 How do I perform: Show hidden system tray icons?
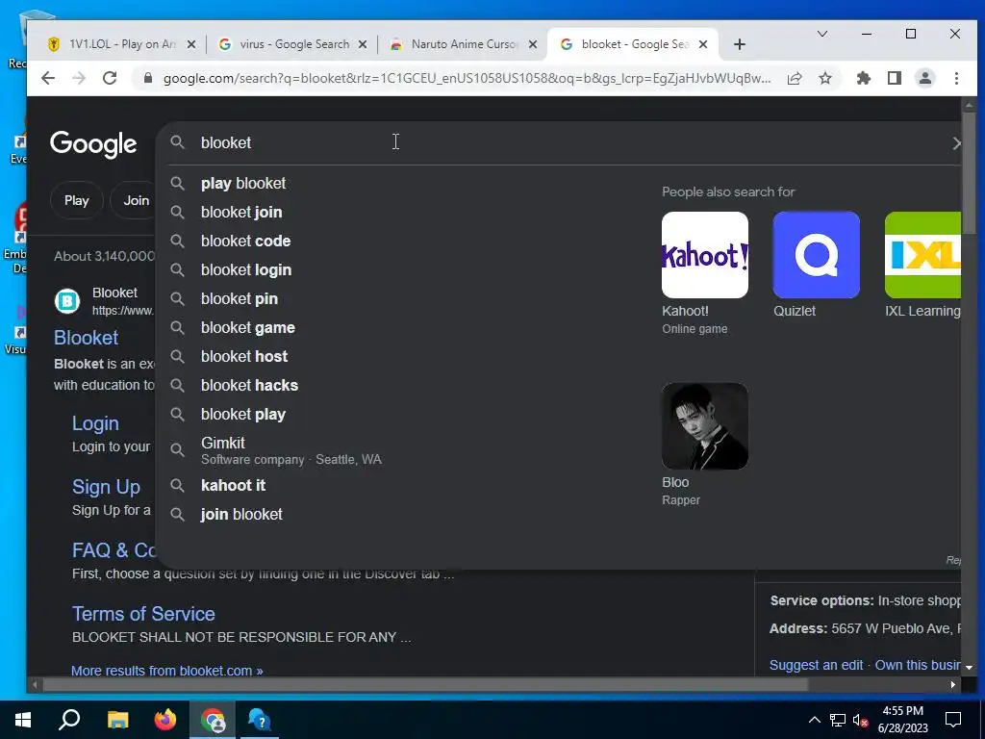click(x=814, y=720)
